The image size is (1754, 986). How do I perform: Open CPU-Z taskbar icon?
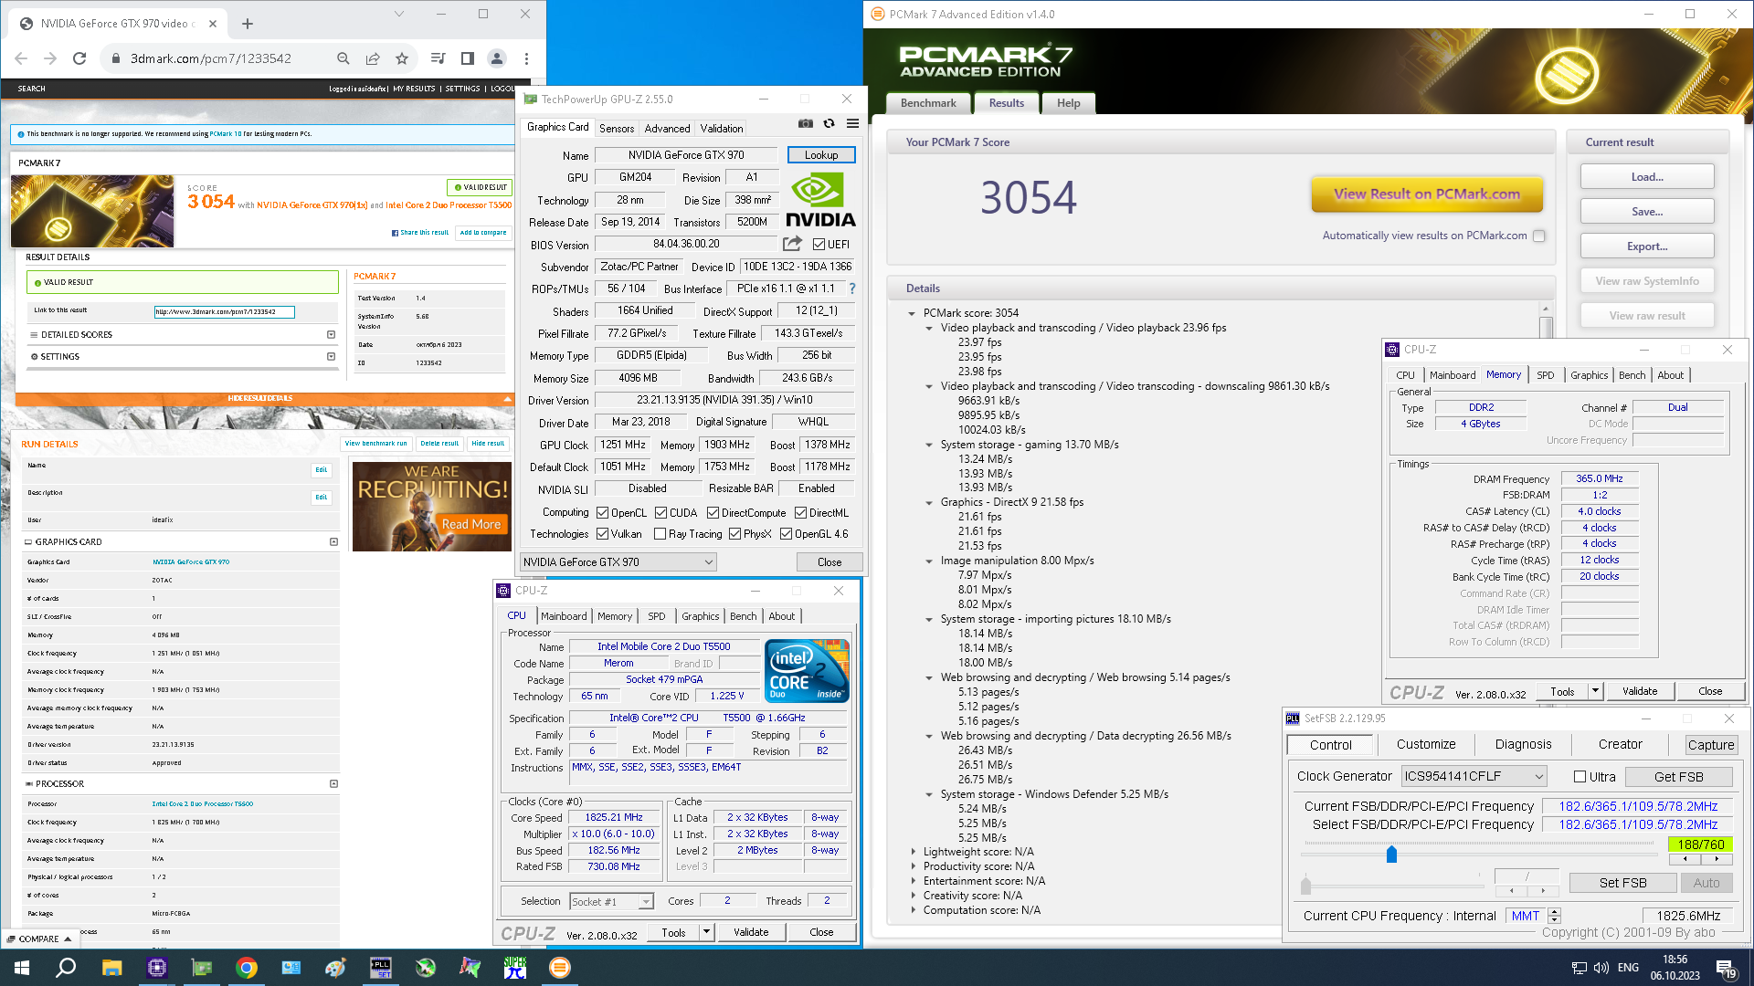coord(157,968)
